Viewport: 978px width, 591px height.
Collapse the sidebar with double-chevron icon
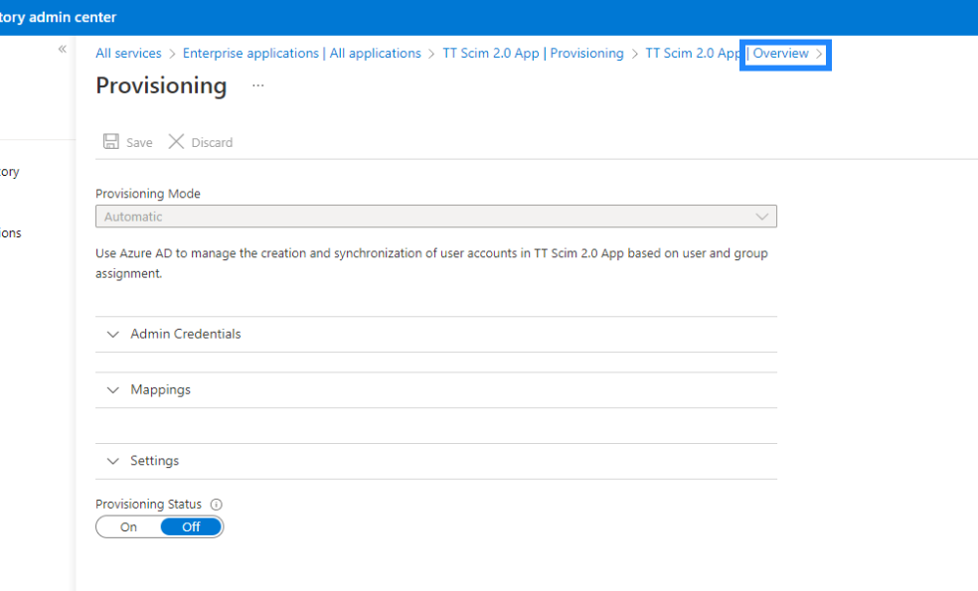(x=63, y=49)
